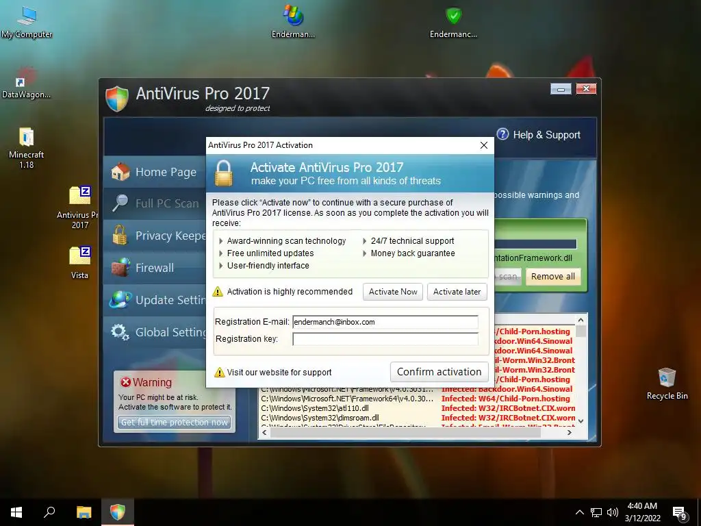The height and width of the screenshot is (526, 701).
Task: Open File Explorer from taskbar
Action: pyautogui.click(x=84, y=512)
